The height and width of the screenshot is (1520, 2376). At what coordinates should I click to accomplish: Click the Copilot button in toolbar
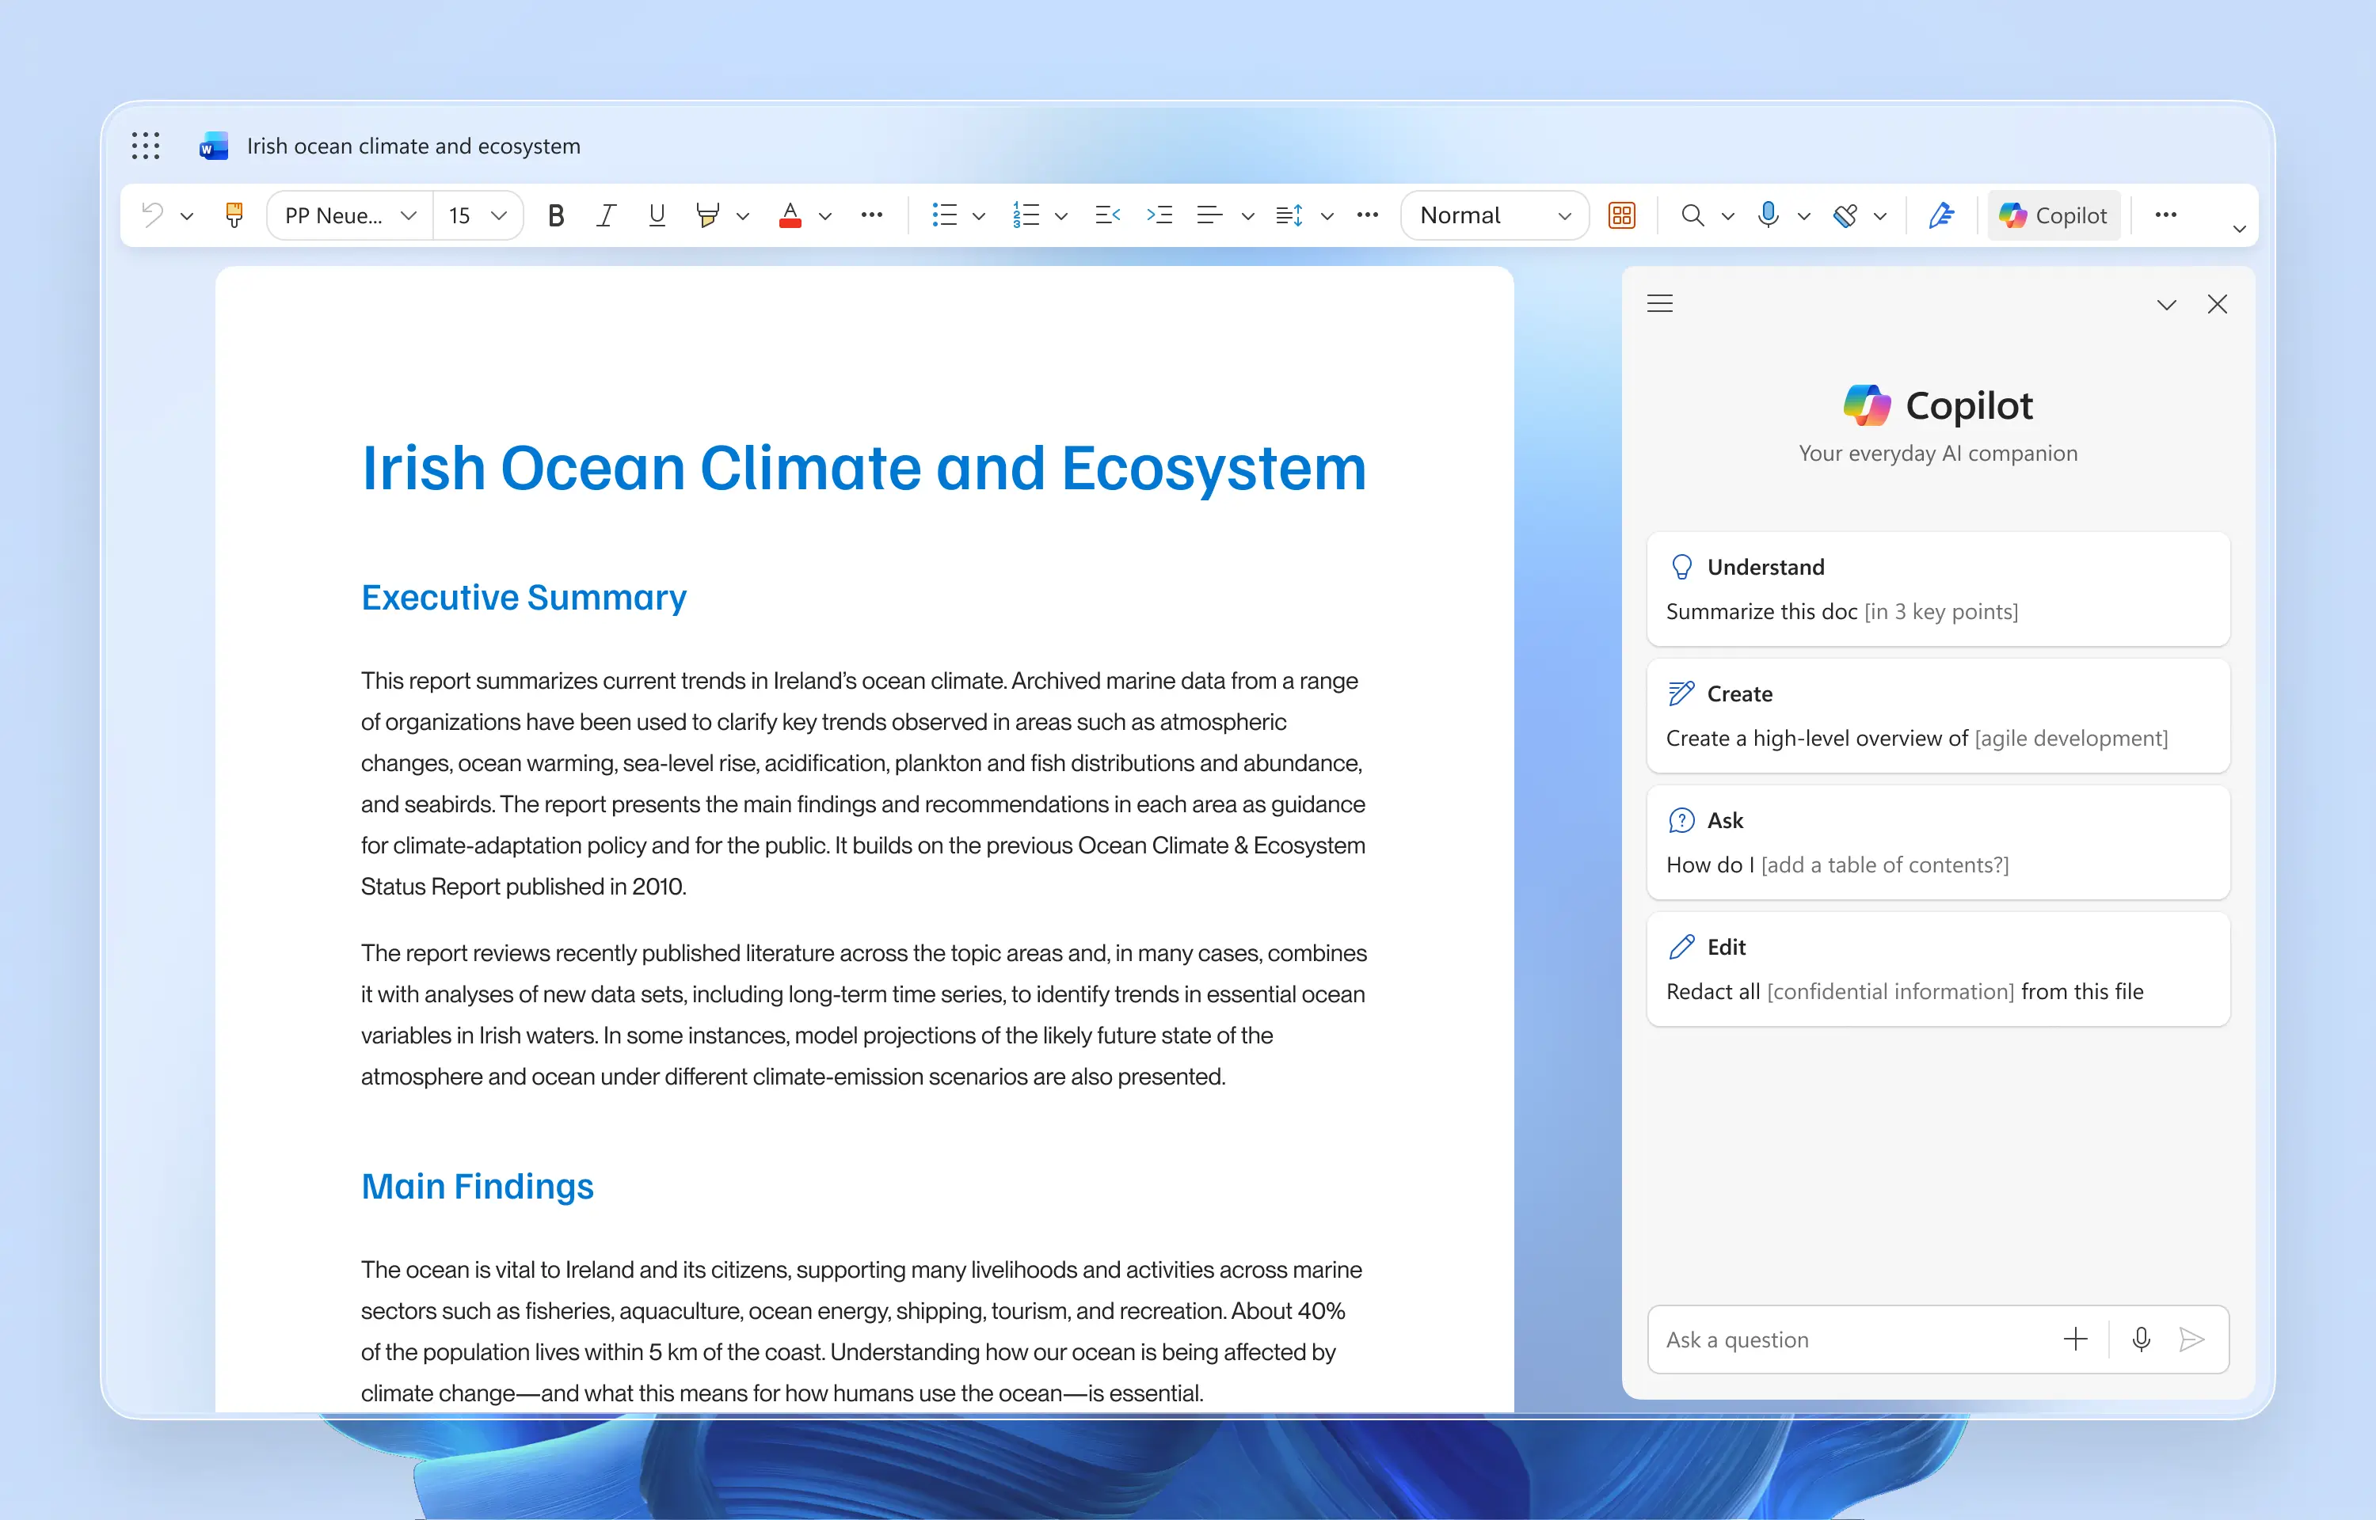coord(2053,215)
